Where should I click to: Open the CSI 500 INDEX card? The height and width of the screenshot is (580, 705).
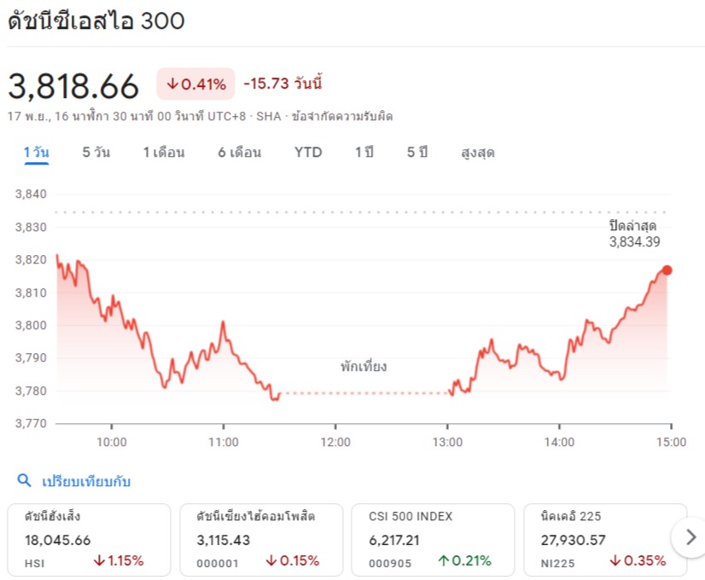tap(433, 540)
